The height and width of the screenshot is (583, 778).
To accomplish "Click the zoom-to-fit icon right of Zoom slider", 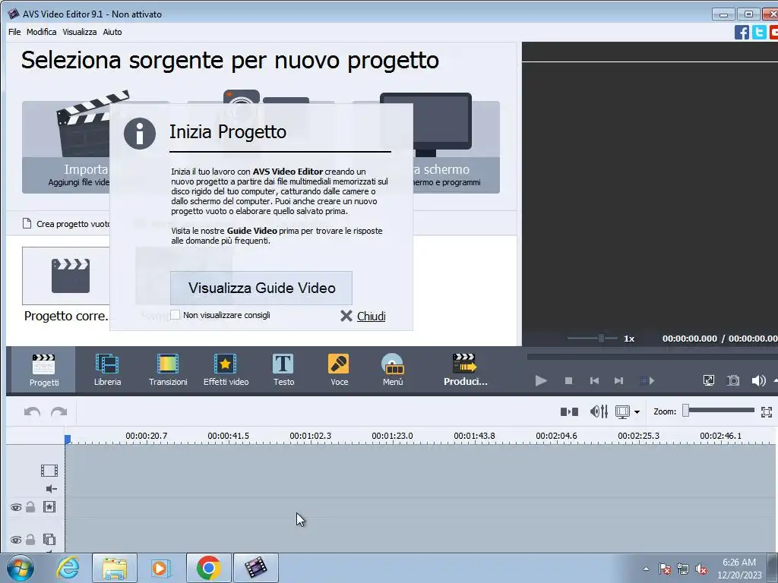I will point(766,412).
